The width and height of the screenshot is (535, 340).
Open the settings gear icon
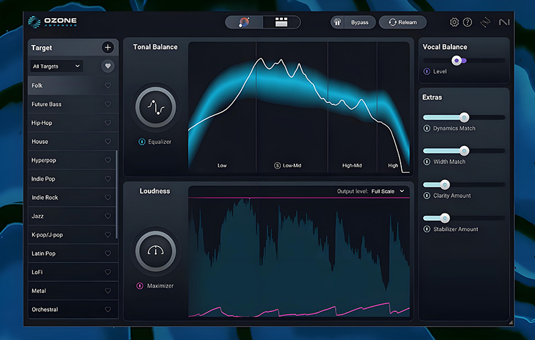[454, 22]
